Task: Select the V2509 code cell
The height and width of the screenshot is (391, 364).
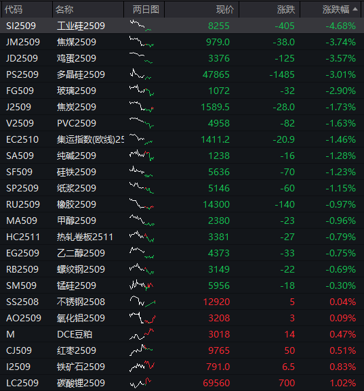Action: [x=20, y=123]
